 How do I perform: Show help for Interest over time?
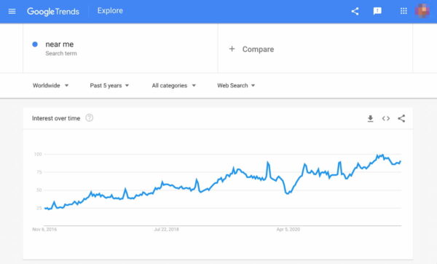pyautogui.click(x=89, y=118)
